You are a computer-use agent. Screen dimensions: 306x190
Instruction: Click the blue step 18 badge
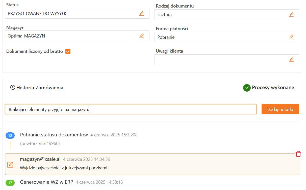point(10,136)
